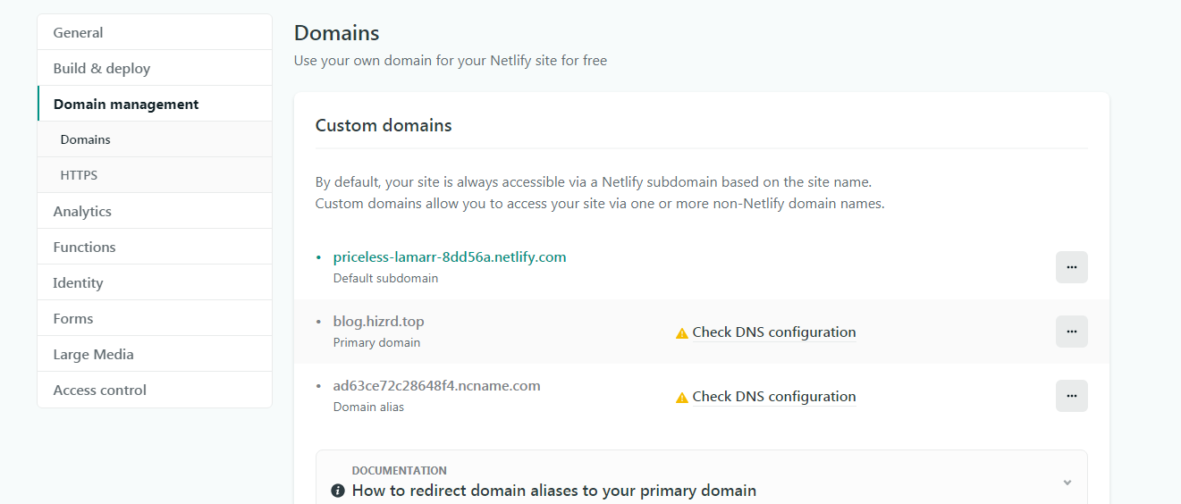Open HTTPS sub-item in sidebar
This screenshot has width=1181, height=504.
(79, 176)
